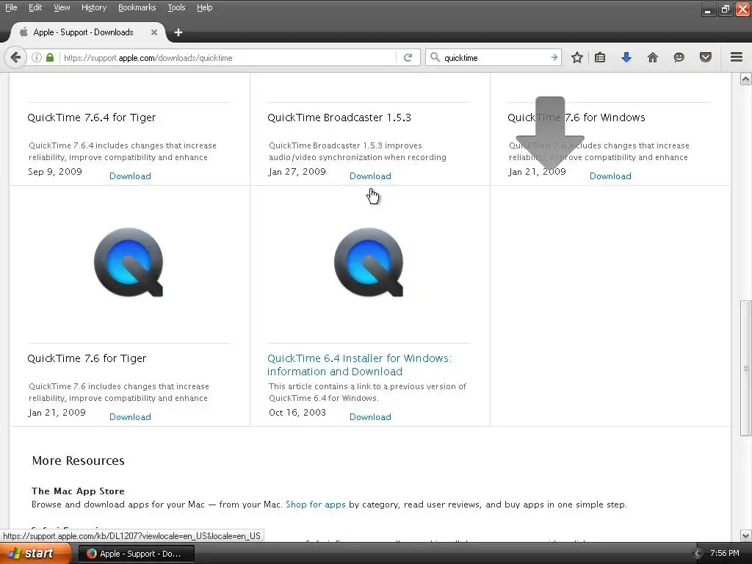
Task: Open the Windows Start menu
Action: (x=35, y=553)
